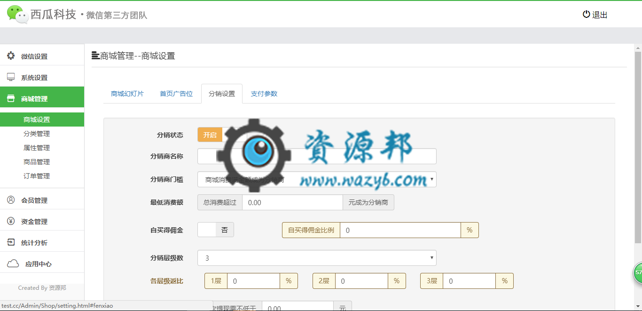
Task: Click the cloud icon for 应用中心
Action: click(13, 263)
